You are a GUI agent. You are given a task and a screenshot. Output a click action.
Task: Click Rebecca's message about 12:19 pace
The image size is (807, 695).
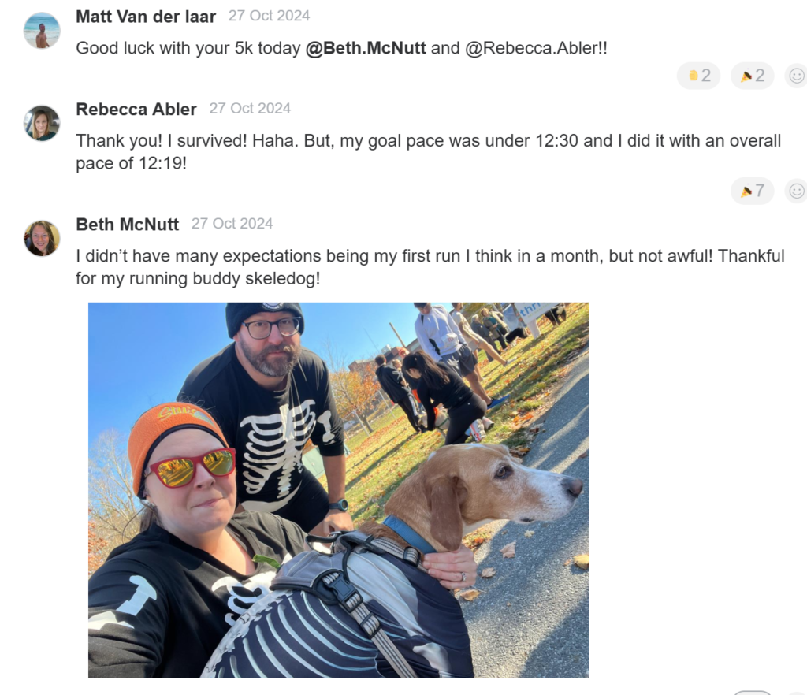[x=428, y=152]
